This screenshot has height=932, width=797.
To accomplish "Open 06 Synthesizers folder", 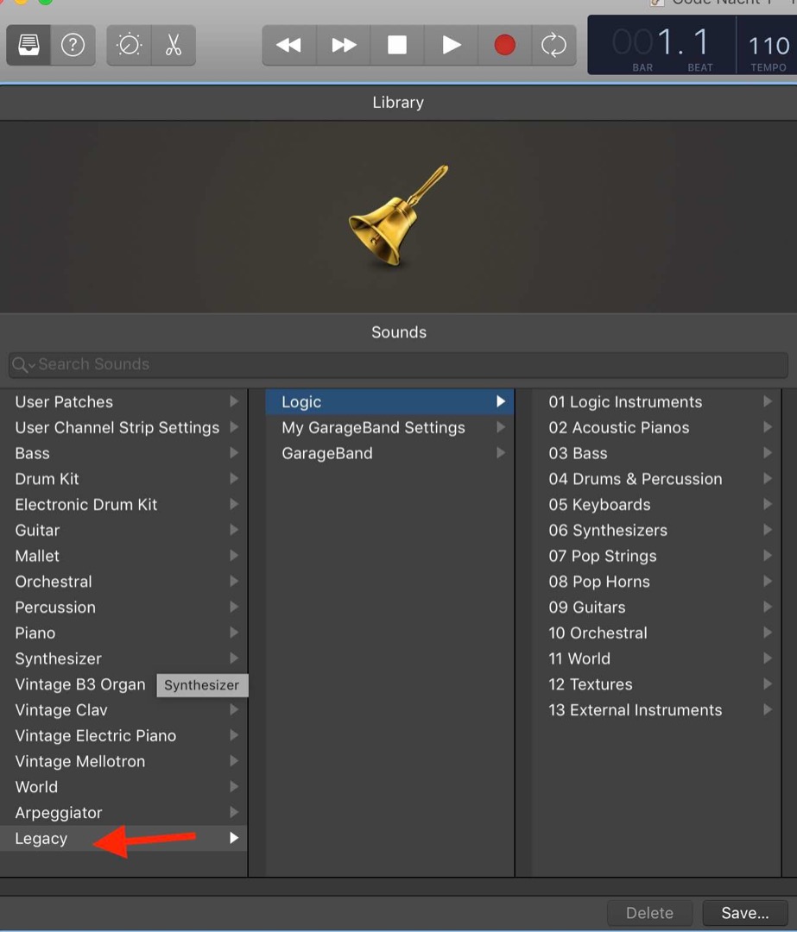I will coord(656,530).
